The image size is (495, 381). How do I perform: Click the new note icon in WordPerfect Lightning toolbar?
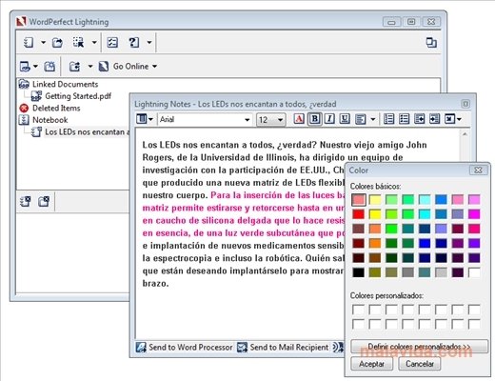29,42
